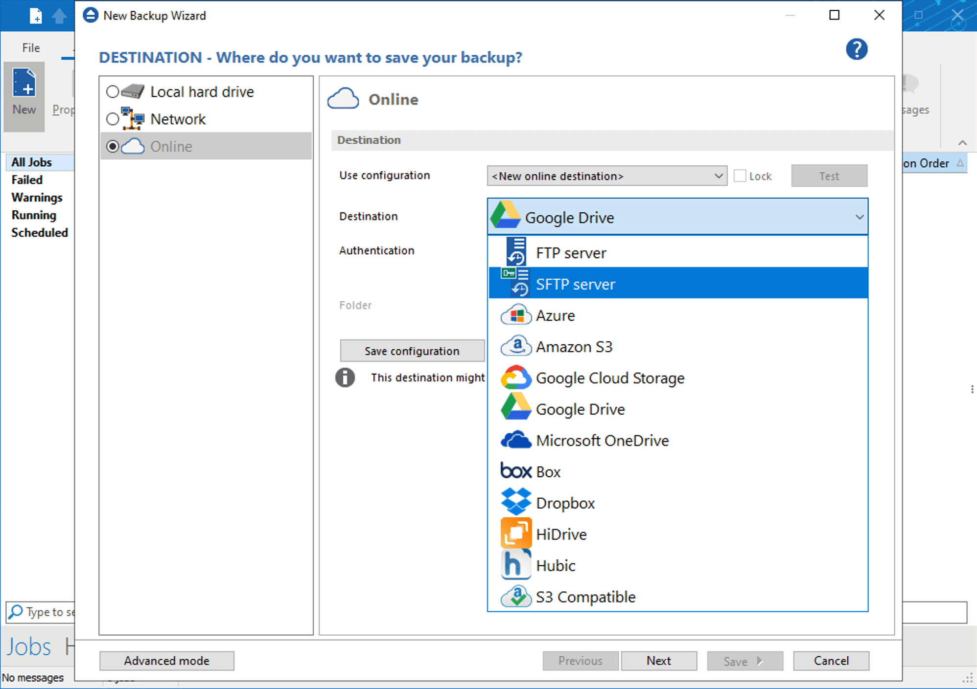
Task: Click the New job icon in main window
Action: [24, 83]
